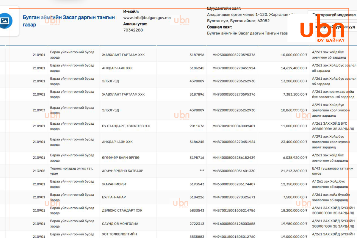This screenshot has width=357, height=238.
Task: Select the Тороос иргэдэд олгох тэт, урам cell
Action: [x=71, y=171]
